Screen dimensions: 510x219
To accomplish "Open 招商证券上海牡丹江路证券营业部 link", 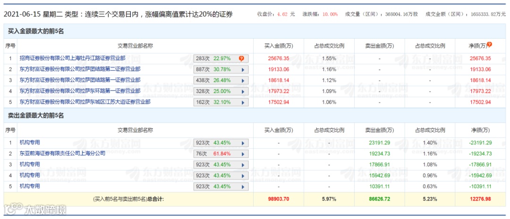I will coord(72,58).
